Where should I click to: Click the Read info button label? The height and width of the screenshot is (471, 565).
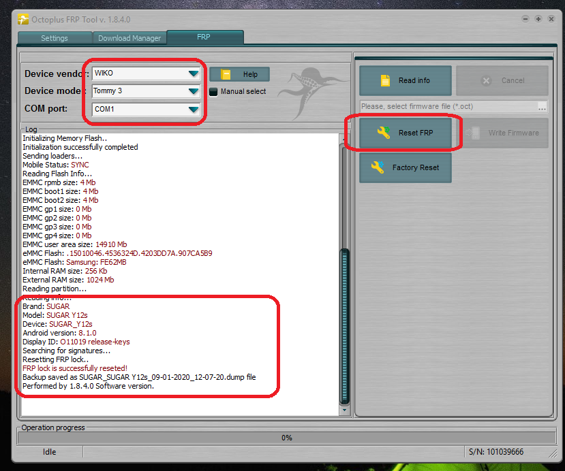[414, 80]
